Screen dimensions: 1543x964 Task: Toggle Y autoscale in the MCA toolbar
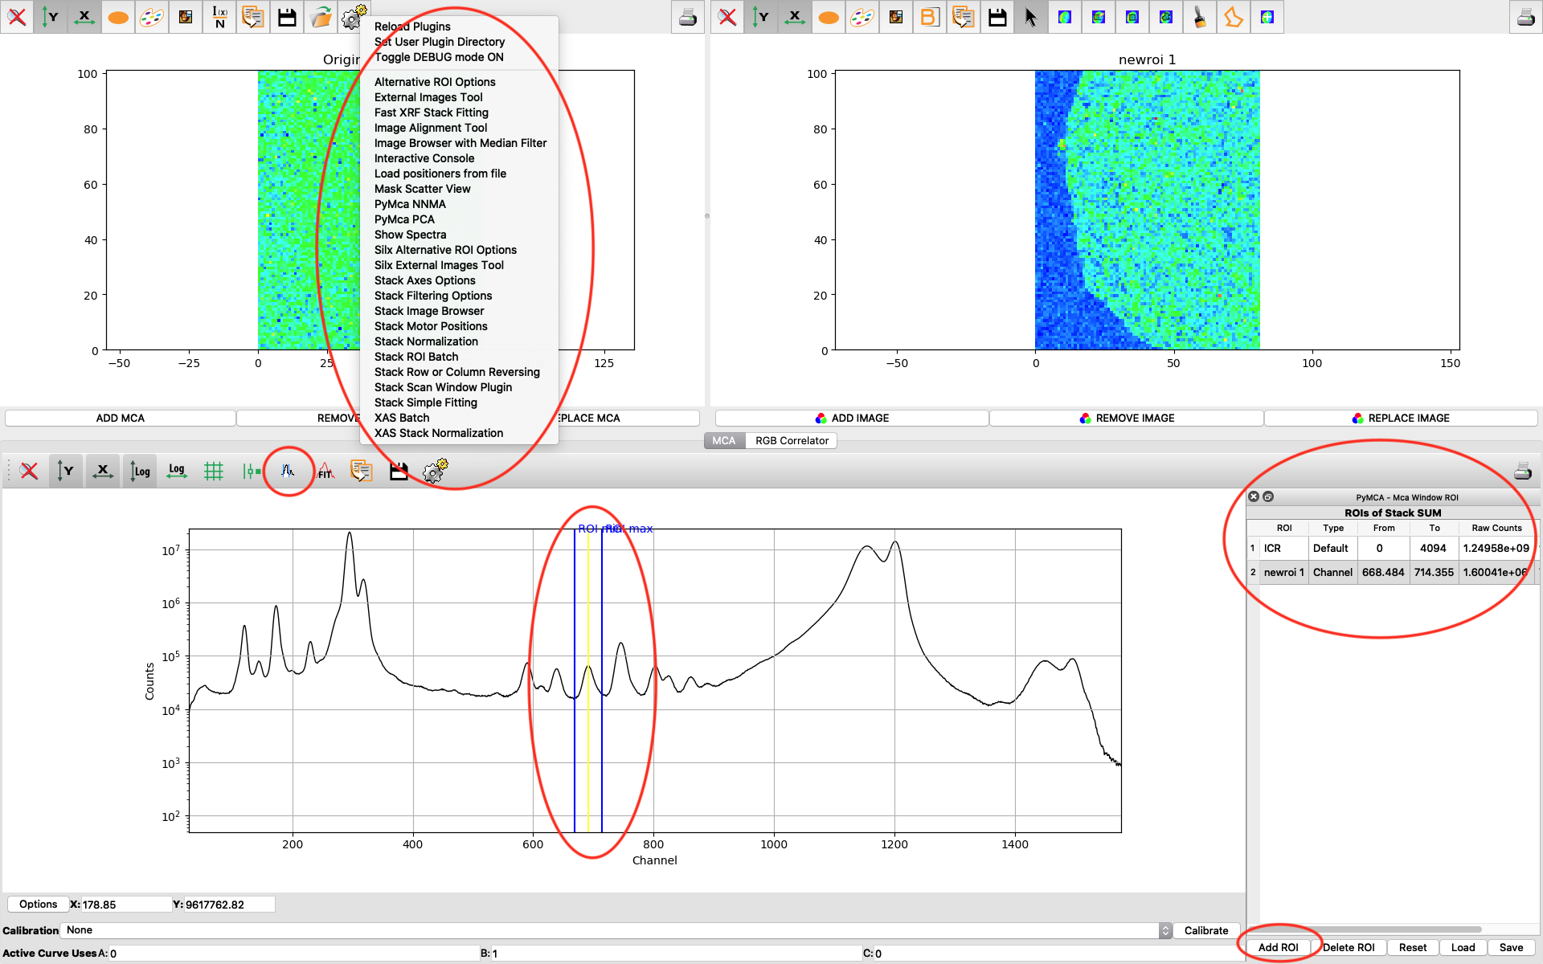pos(66,471)
